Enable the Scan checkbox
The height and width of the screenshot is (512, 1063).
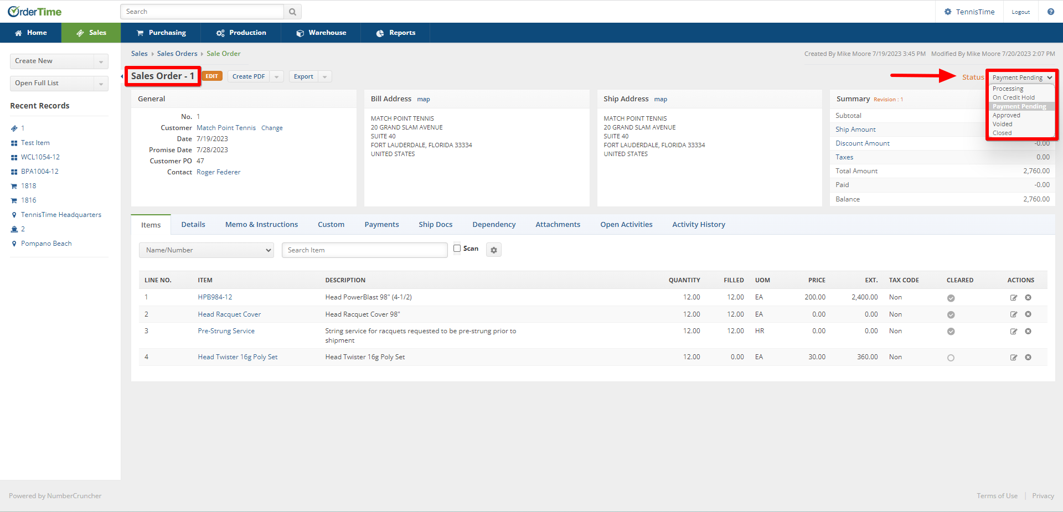click(x=457, y=249)
